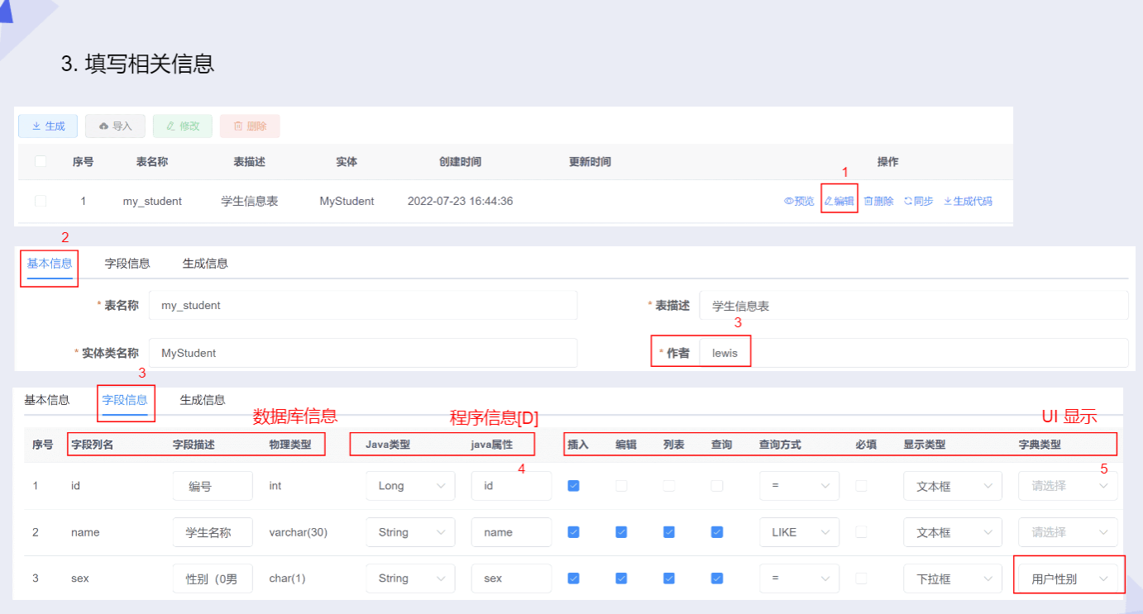Check the my_student row checkbox
This screenshot has width=1143, height=614.
(41, 201)
